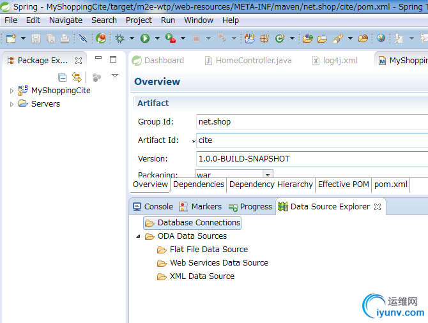Viewport: 428px width, 323px height.
Task: Open the External Tools dropdown arrow
Action: point(183,38)
